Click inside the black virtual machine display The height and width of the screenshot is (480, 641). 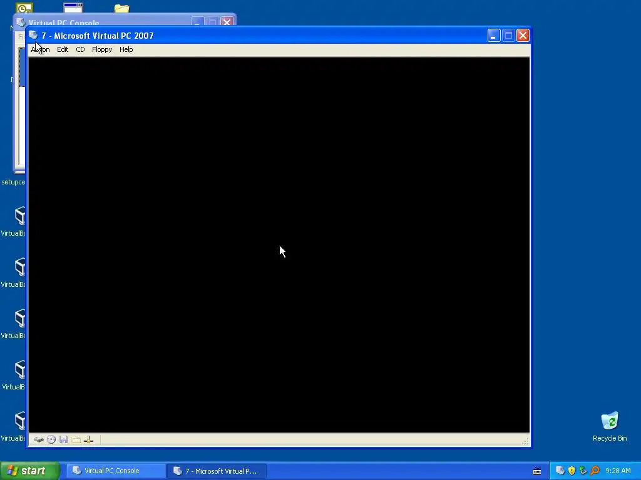click(279, 245)
